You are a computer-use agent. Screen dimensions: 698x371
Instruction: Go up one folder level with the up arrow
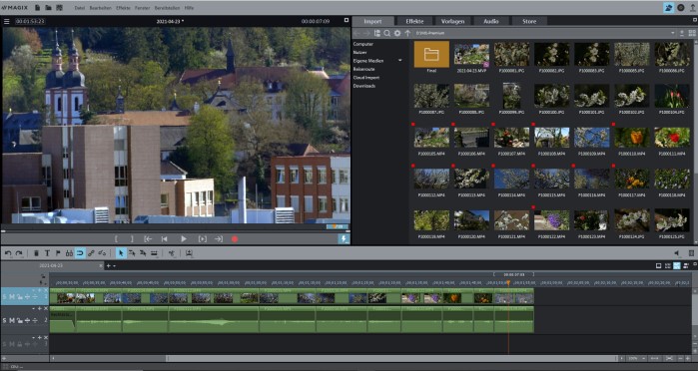pyautogui.click(x=407, y=33)
